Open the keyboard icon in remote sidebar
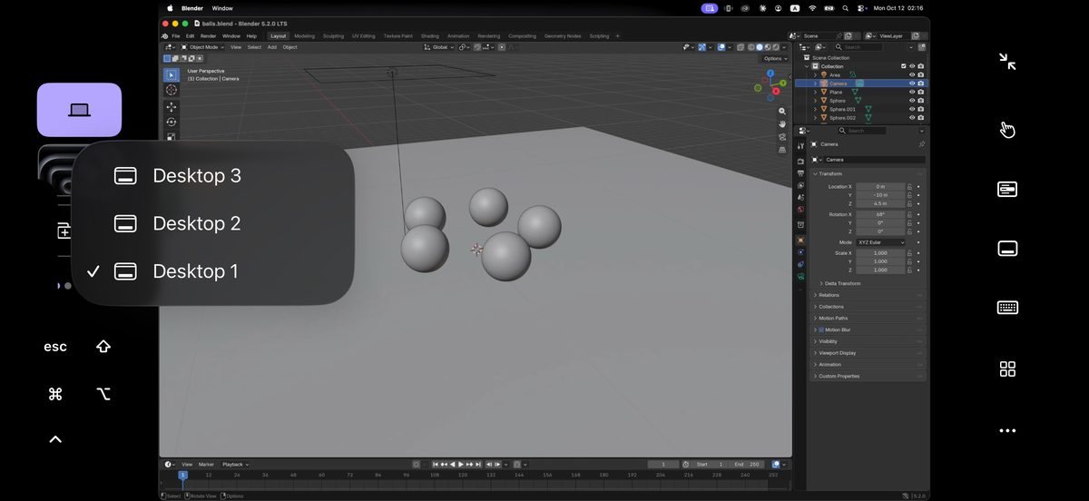Viewport: 1089px width, 501px height. [x=1007, y=308]
